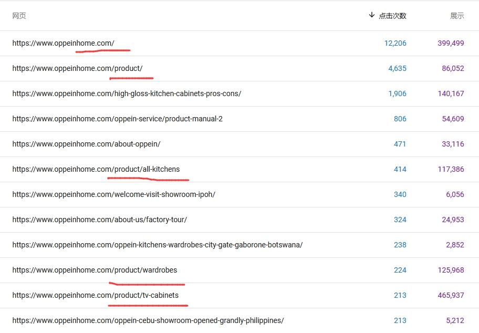Viewport: 479px width, 333px height.
Task: Click the 399,499 impressions value
Action: pos(451,43)
